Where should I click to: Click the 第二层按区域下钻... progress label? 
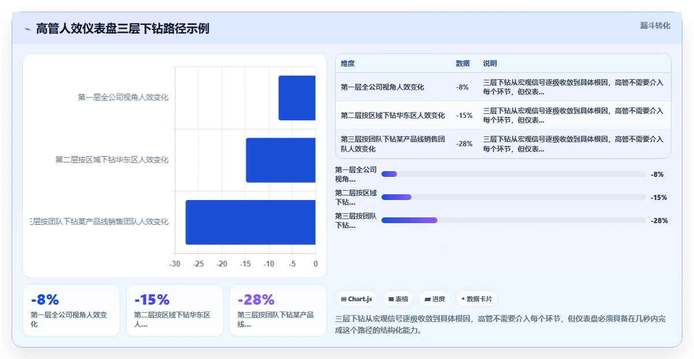tap(356, 197)
